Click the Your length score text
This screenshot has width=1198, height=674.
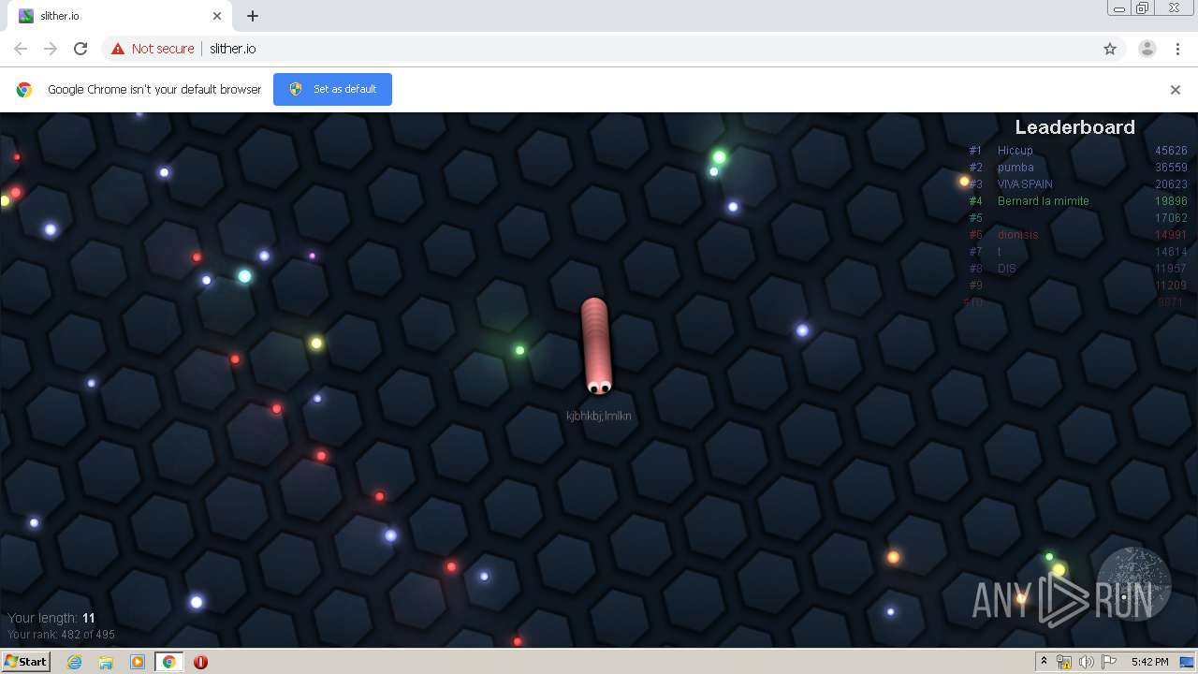(x=51, y=618)
